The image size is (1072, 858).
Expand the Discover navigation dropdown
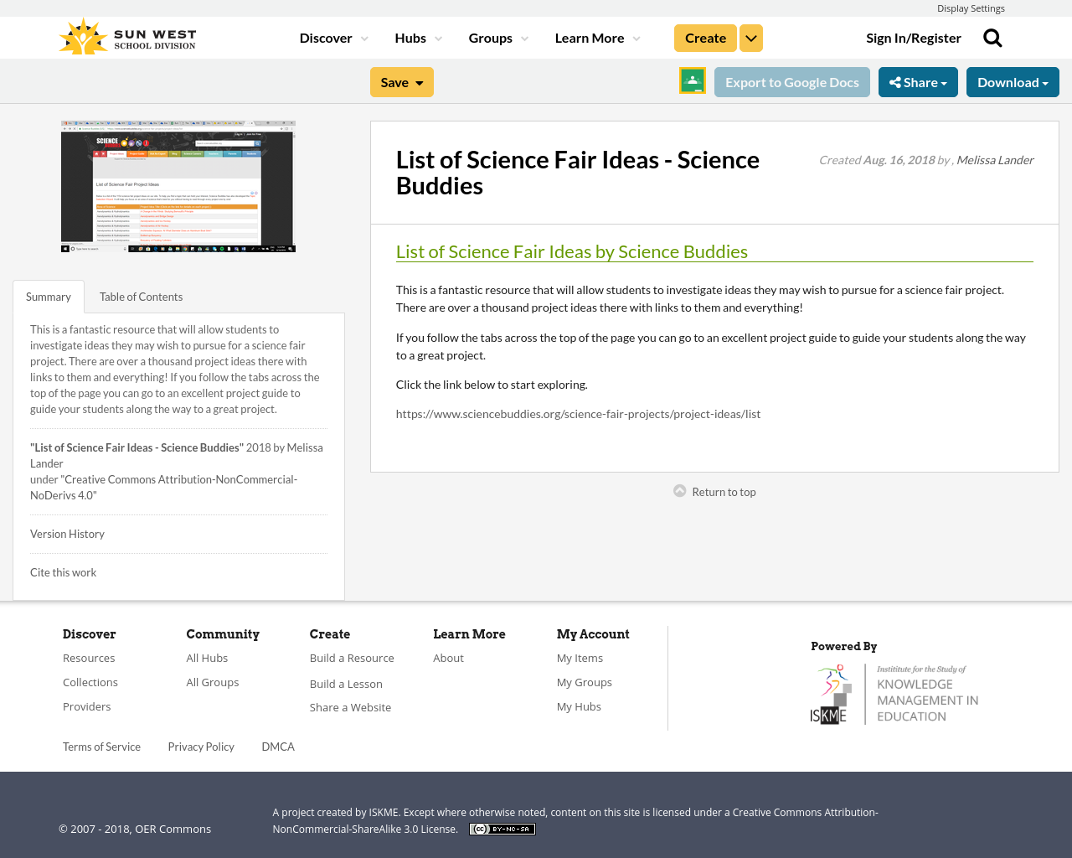pos(332,37)
